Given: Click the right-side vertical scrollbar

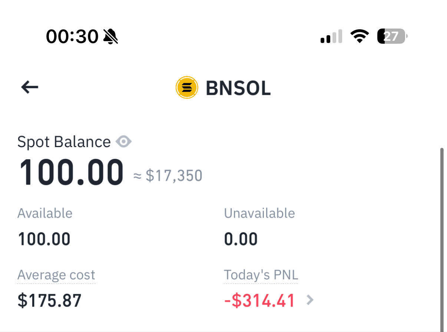Looking at the screenshot, I should click(441, 237).
